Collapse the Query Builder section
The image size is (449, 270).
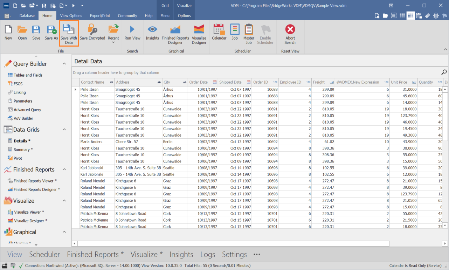[x=64, y=64]
